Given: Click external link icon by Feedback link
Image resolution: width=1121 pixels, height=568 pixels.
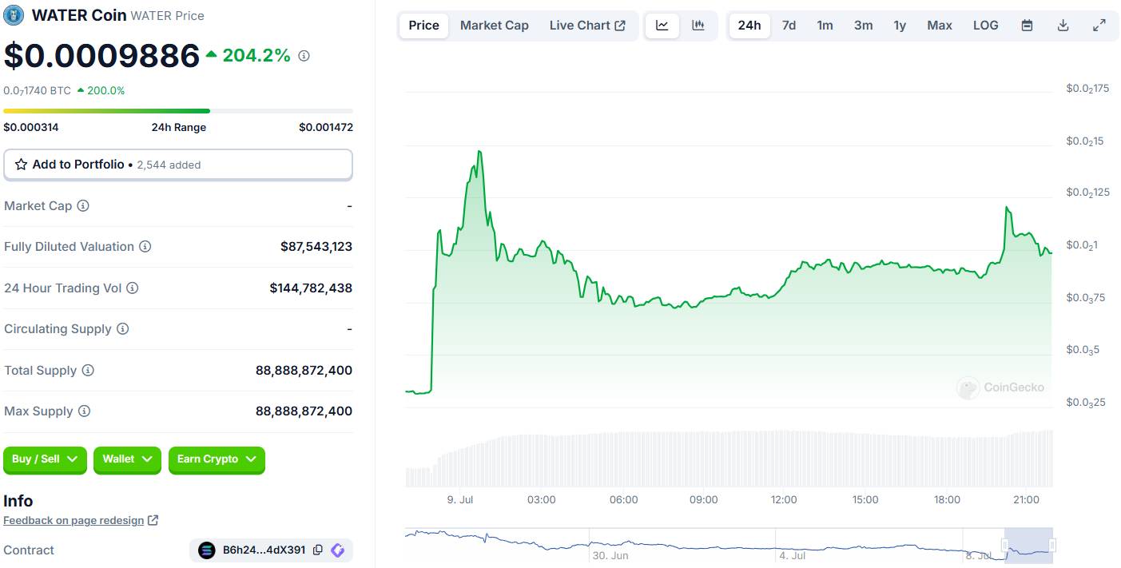Looking at the screenshot, I should 153,521.
